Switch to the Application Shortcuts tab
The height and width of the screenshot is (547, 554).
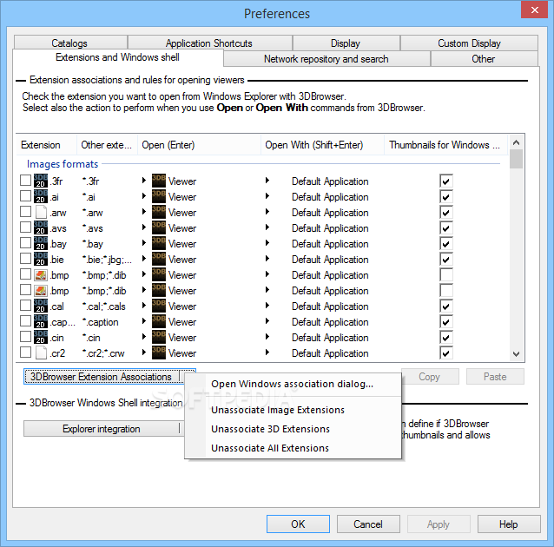pos(209,43)
